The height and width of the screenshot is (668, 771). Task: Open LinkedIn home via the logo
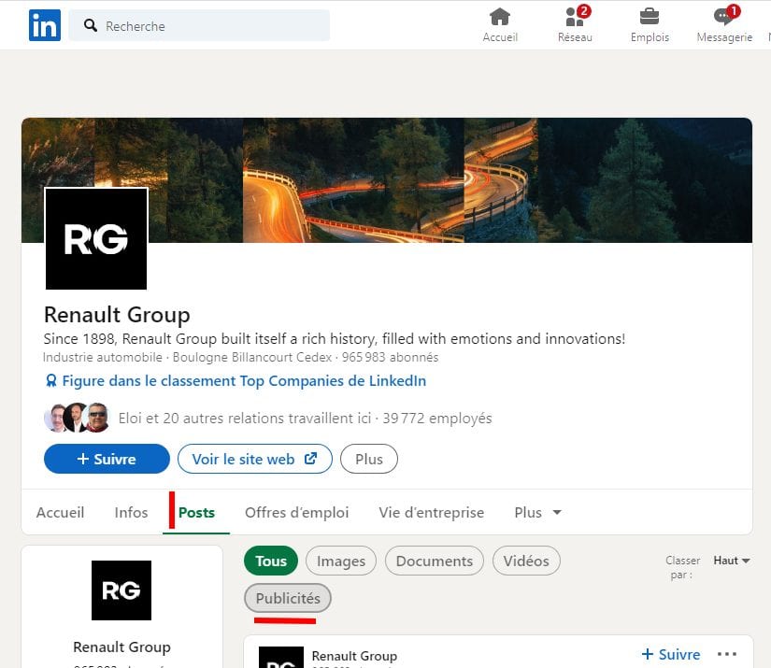point(45,25)
